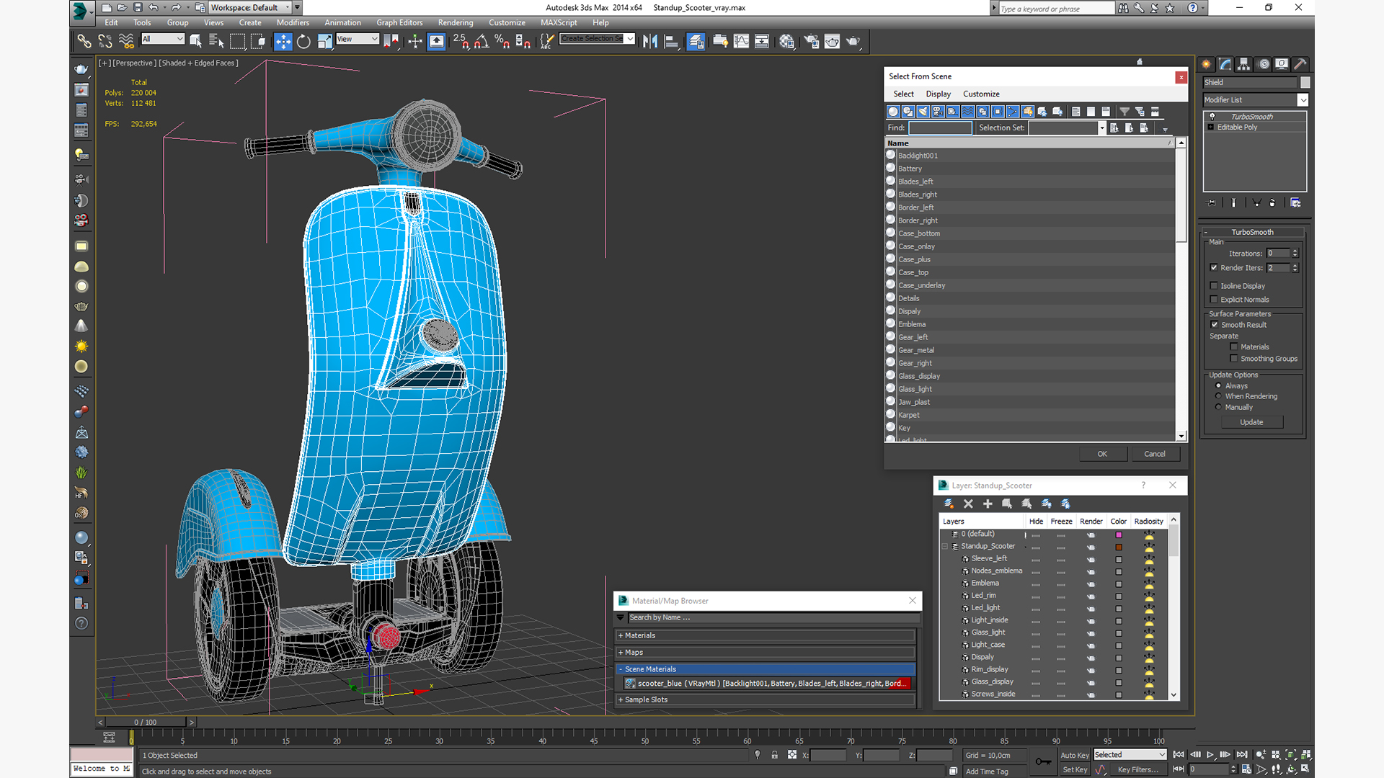
Task: Toggle the Angle Snap tool
Action: pyautogui.click(x=482, y=42)
